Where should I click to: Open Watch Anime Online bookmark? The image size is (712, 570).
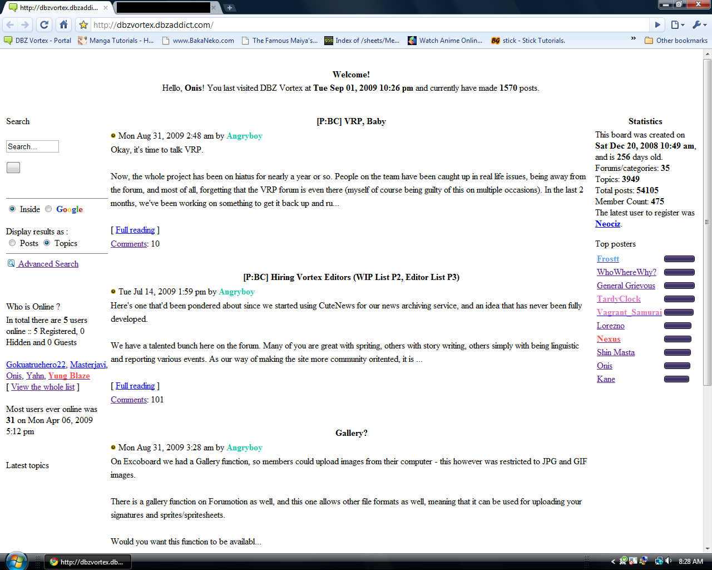(x=445, y=41)
